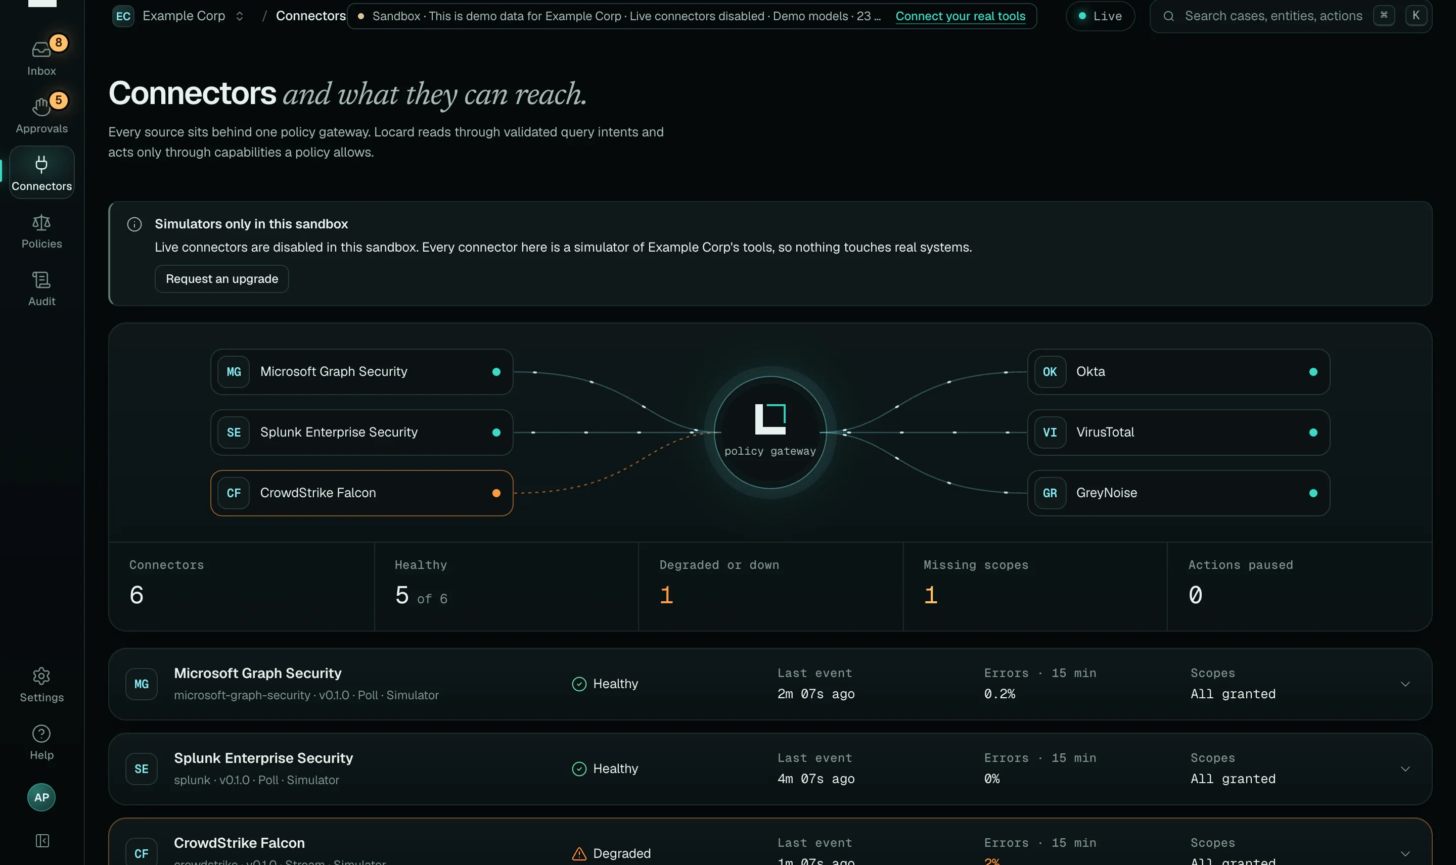Focus the Search cases, entities, actions field

click(1291, 16)
